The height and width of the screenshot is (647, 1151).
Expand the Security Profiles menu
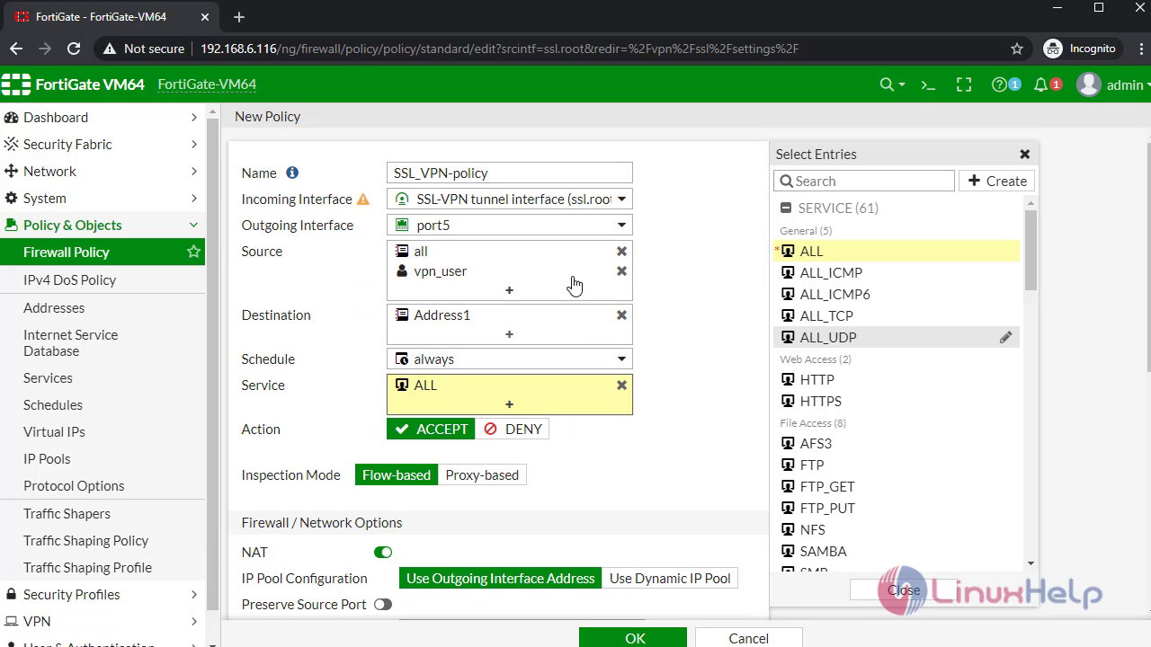[x=103, y=595]
